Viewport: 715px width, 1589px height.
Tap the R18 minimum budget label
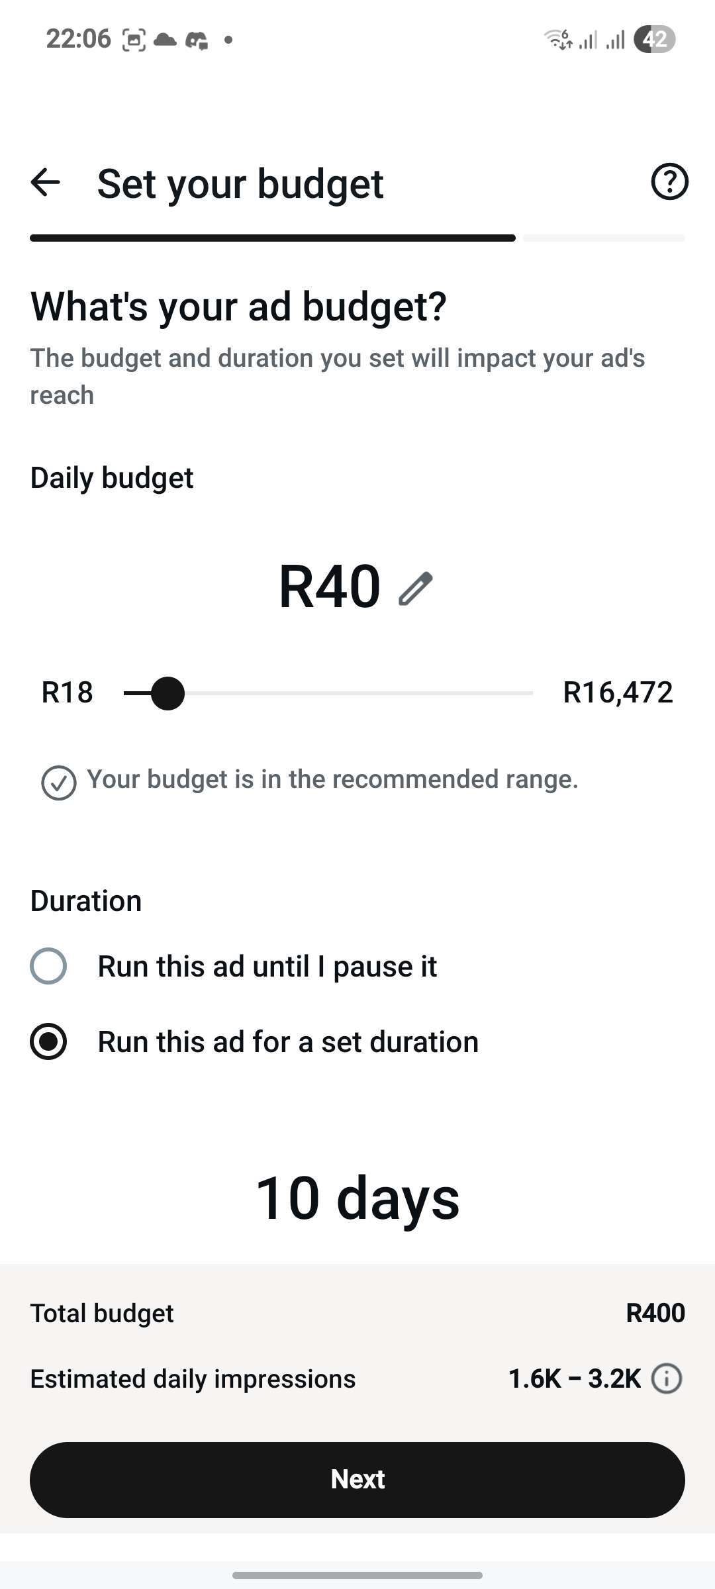coord(67,693)
